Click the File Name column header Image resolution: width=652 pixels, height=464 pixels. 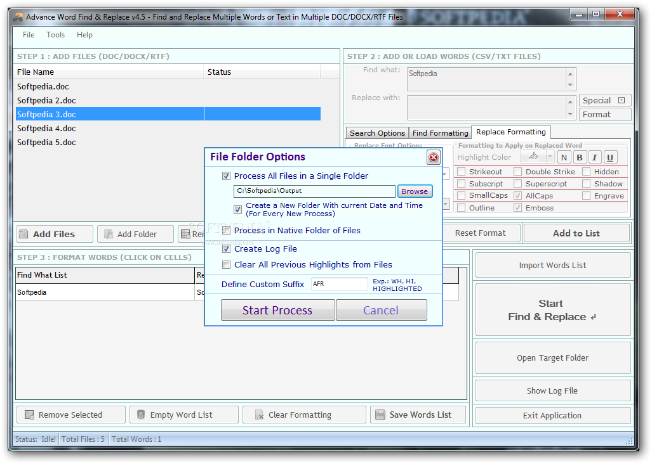click(x=109, y=72)
